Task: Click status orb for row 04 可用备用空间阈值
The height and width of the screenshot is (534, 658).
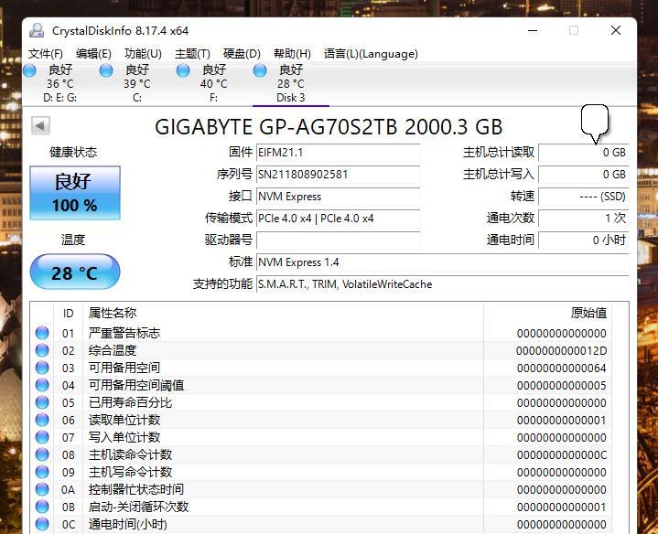Action: (x=42, y=385)
